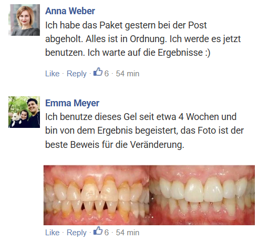Click the 54 min timestamp on Anna's comment
The image size is (258, 250).
(128, 74)
